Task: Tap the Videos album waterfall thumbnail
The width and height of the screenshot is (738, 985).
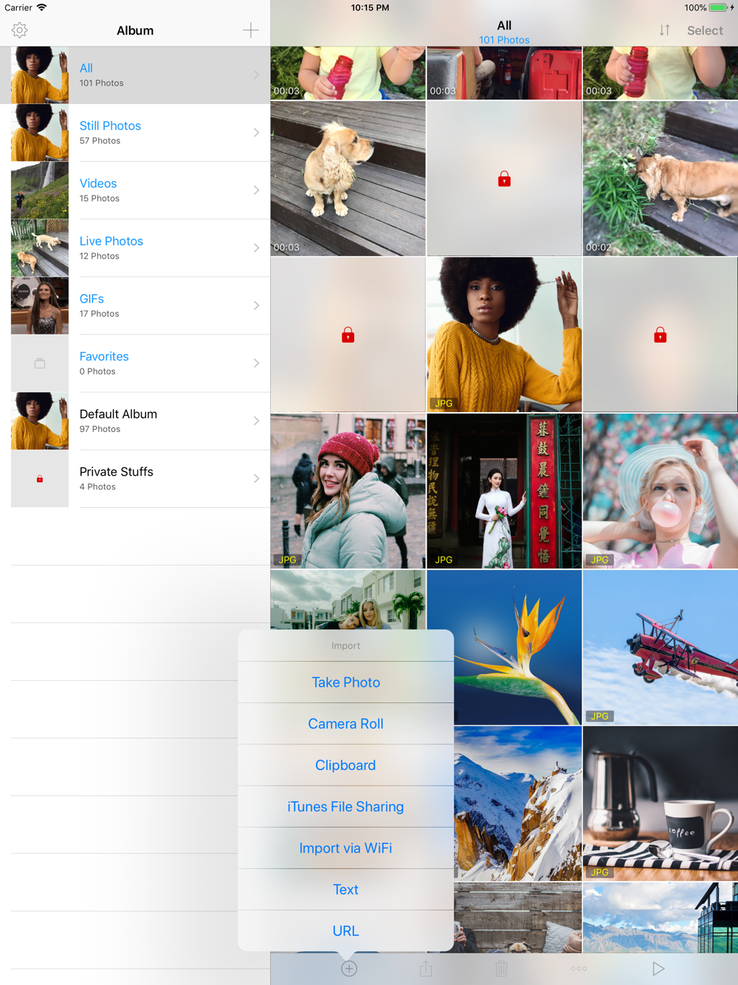Action: click(x=40, y=191)
